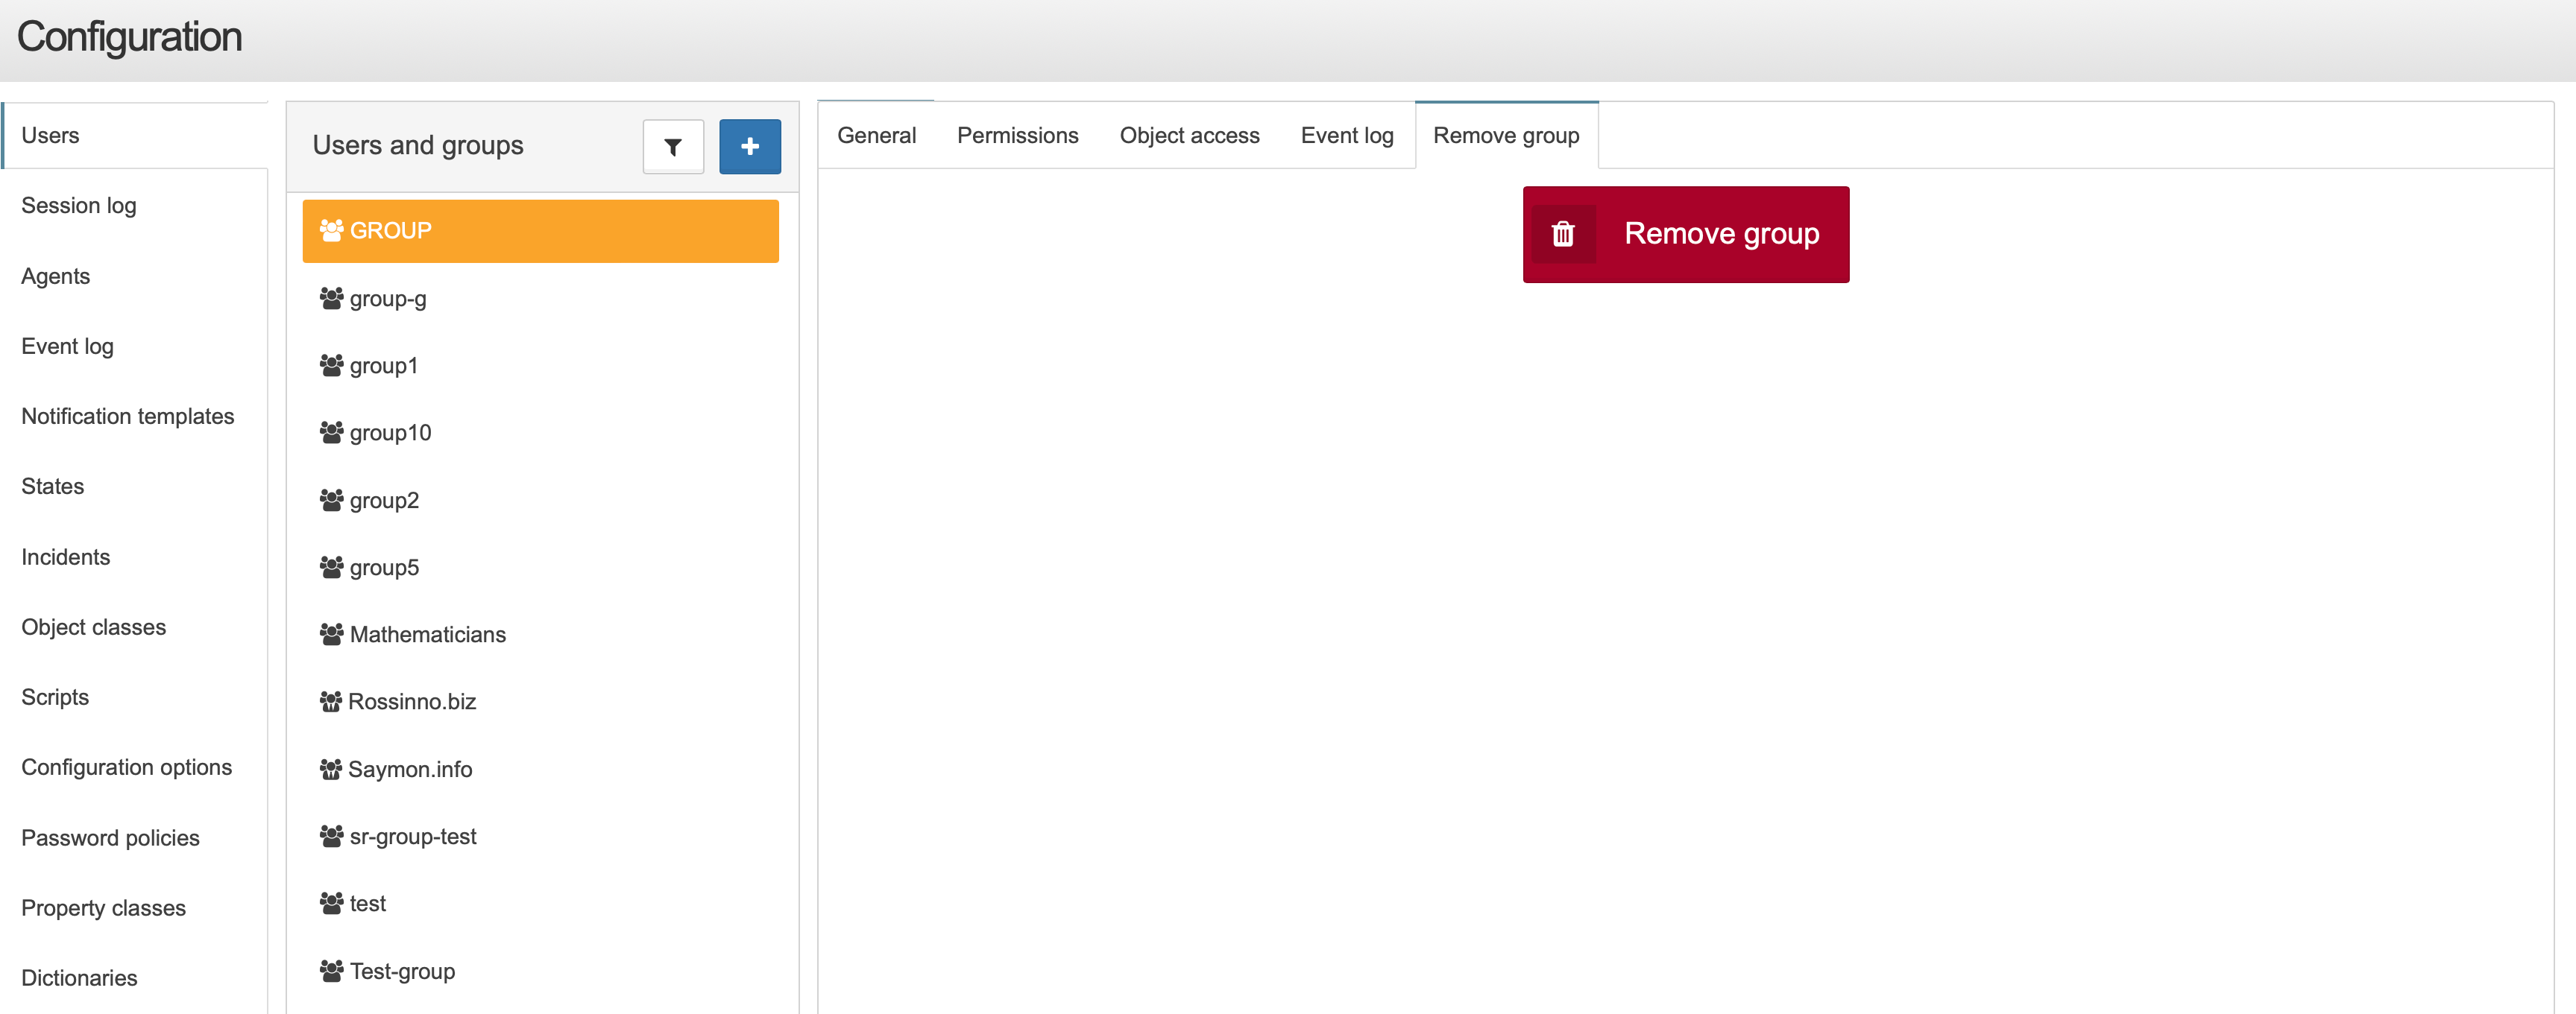Click the group icon beside Saymon.info
Image resolution: width=2576 pixels, height=1014 pixels.
(x=331, y=769)
